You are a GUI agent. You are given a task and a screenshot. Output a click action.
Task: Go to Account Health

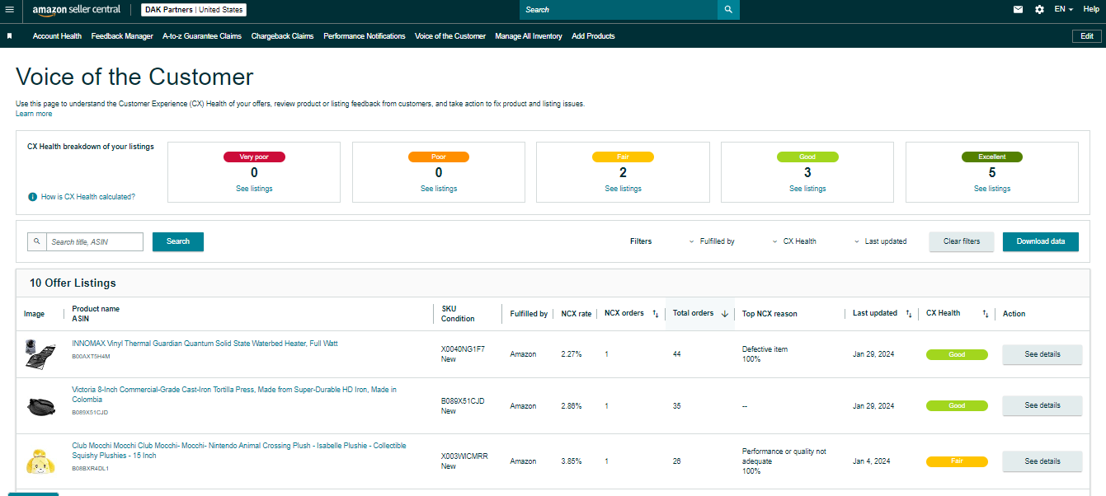click(57, 36)
